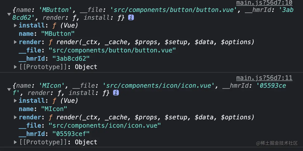Open main.js?56d7:11 source link
Viewport: 303px width, 151px height.
[264, 78]
